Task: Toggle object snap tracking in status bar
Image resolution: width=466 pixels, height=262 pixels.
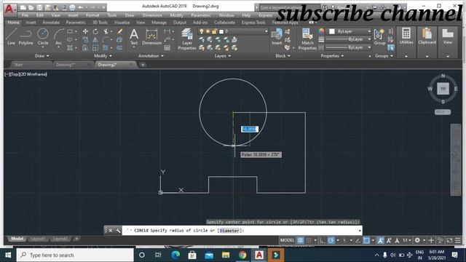Action: click(358, 240)
